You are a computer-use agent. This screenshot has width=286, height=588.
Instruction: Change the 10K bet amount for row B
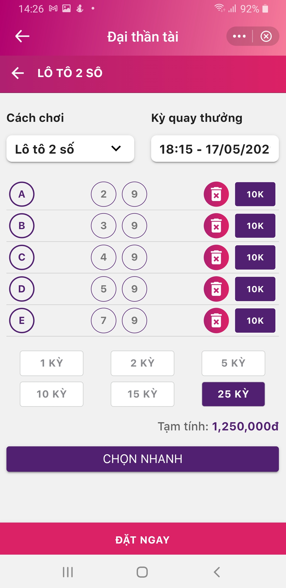(x=255, y=226)
